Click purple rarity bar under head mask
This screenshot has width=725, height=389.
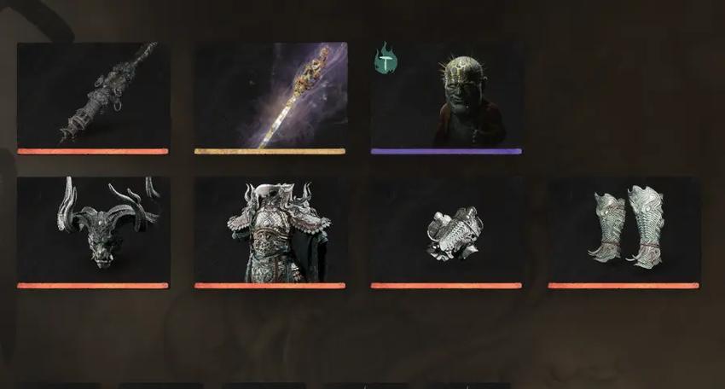446,151
